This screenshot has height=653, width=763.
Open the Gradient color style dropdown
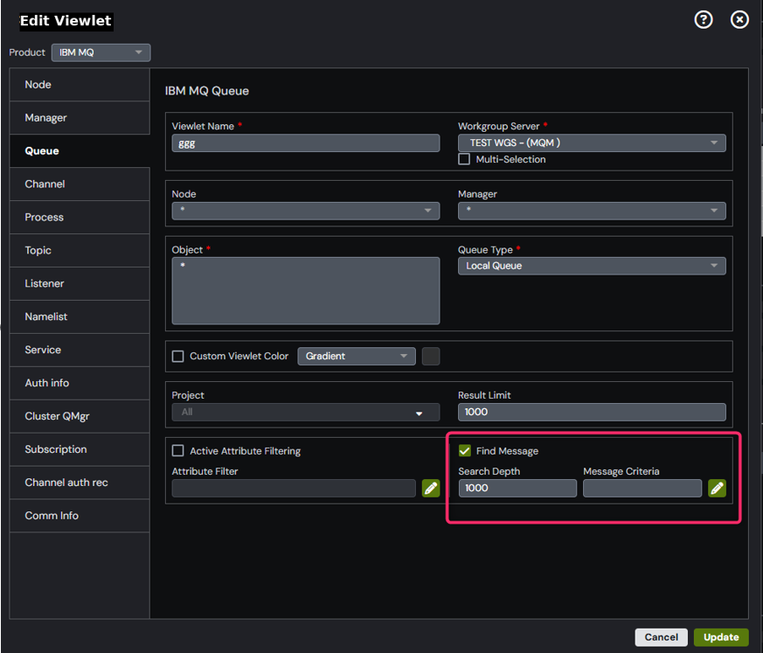(x=357, y=356)
